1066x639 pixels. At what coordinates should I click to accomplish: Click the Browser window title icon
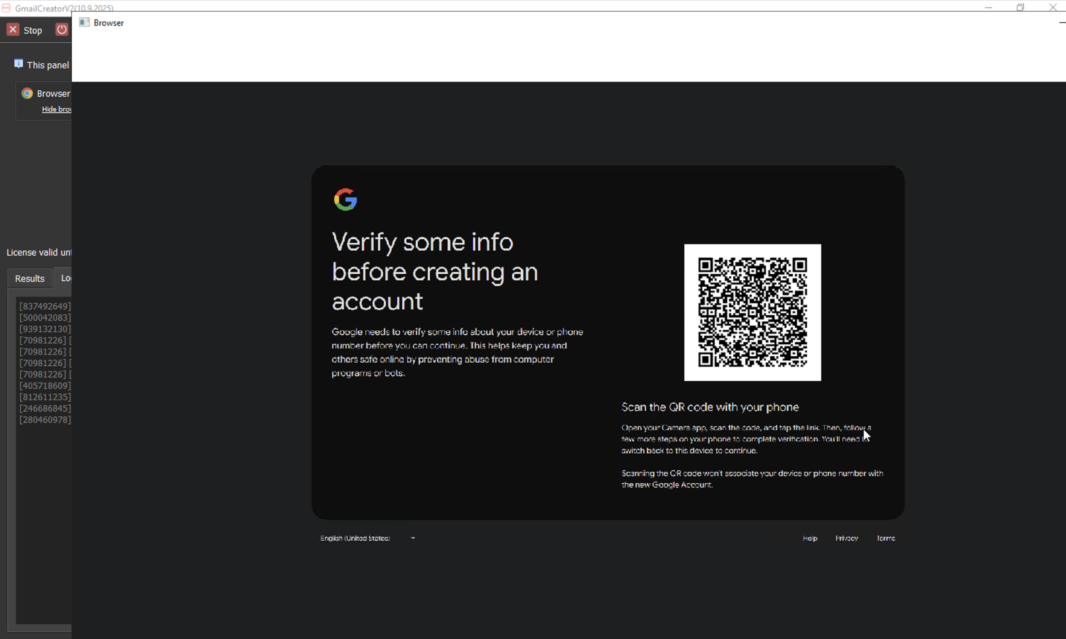(x=84, y=22)
